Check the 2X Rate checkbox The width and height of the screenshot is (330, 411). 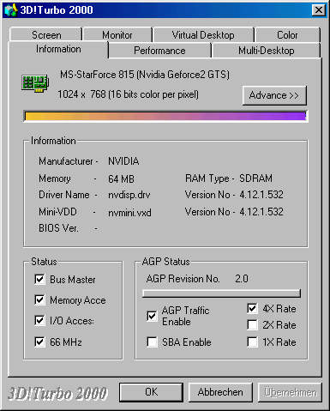(x=252, y=325)
